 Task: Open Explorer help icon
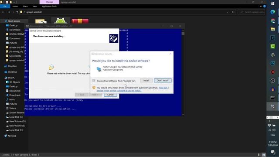tap(265, 6)
